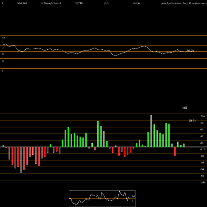Click the MR panel title label
The height and width of the screenshot is (207, 207).
(185, 108)
